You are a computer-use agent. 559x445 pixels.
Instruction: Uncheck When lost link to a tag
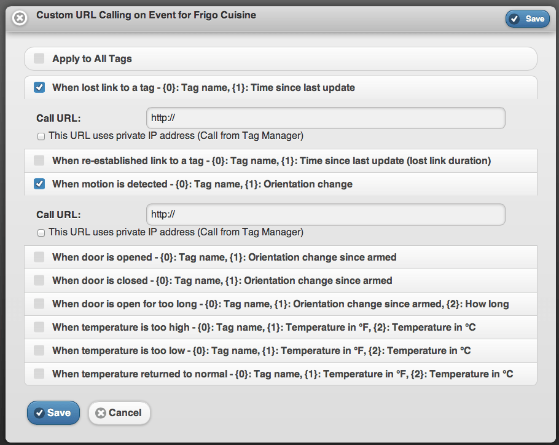[x=39, y=87]
